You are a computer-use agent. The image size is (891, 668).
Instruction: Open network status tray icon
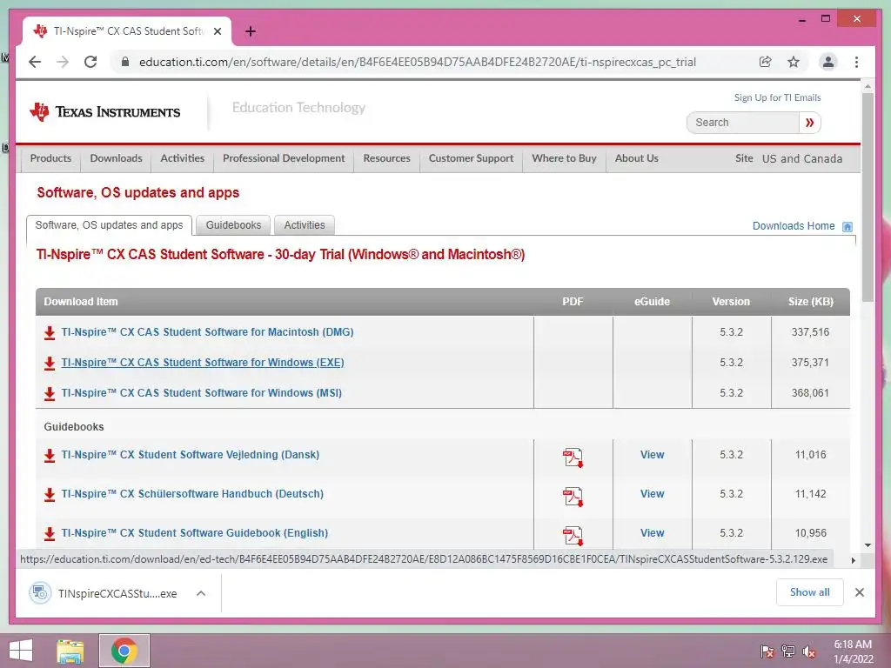788,651
